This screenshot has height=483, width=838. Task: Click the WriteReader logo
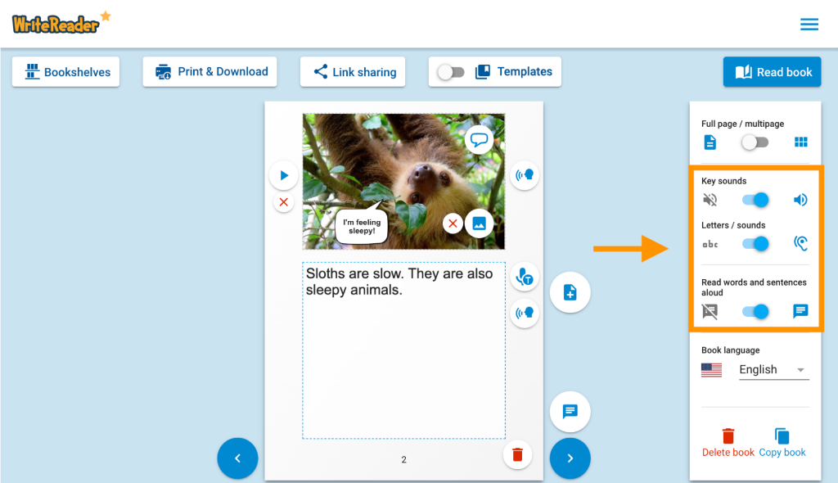[61, 23]
